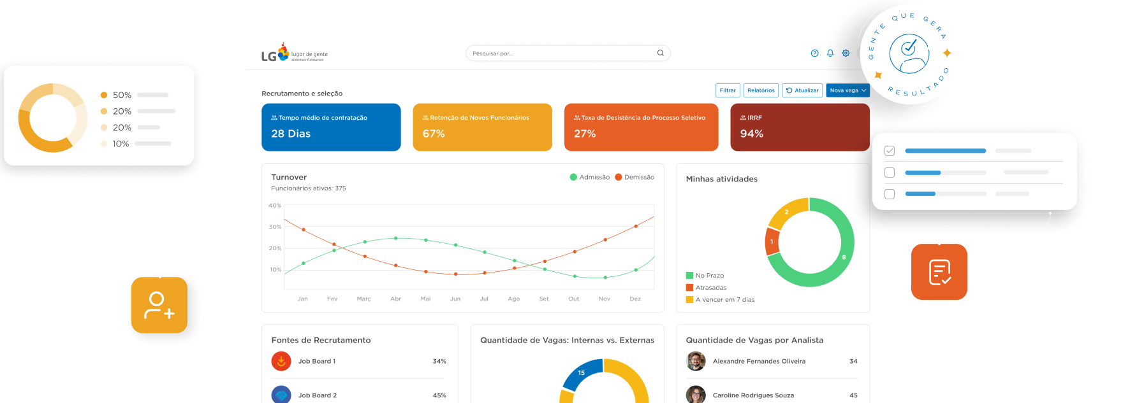
Task: Focus the Pesquisar por search field
Action: pyautogui.click(x=561, y=53)
